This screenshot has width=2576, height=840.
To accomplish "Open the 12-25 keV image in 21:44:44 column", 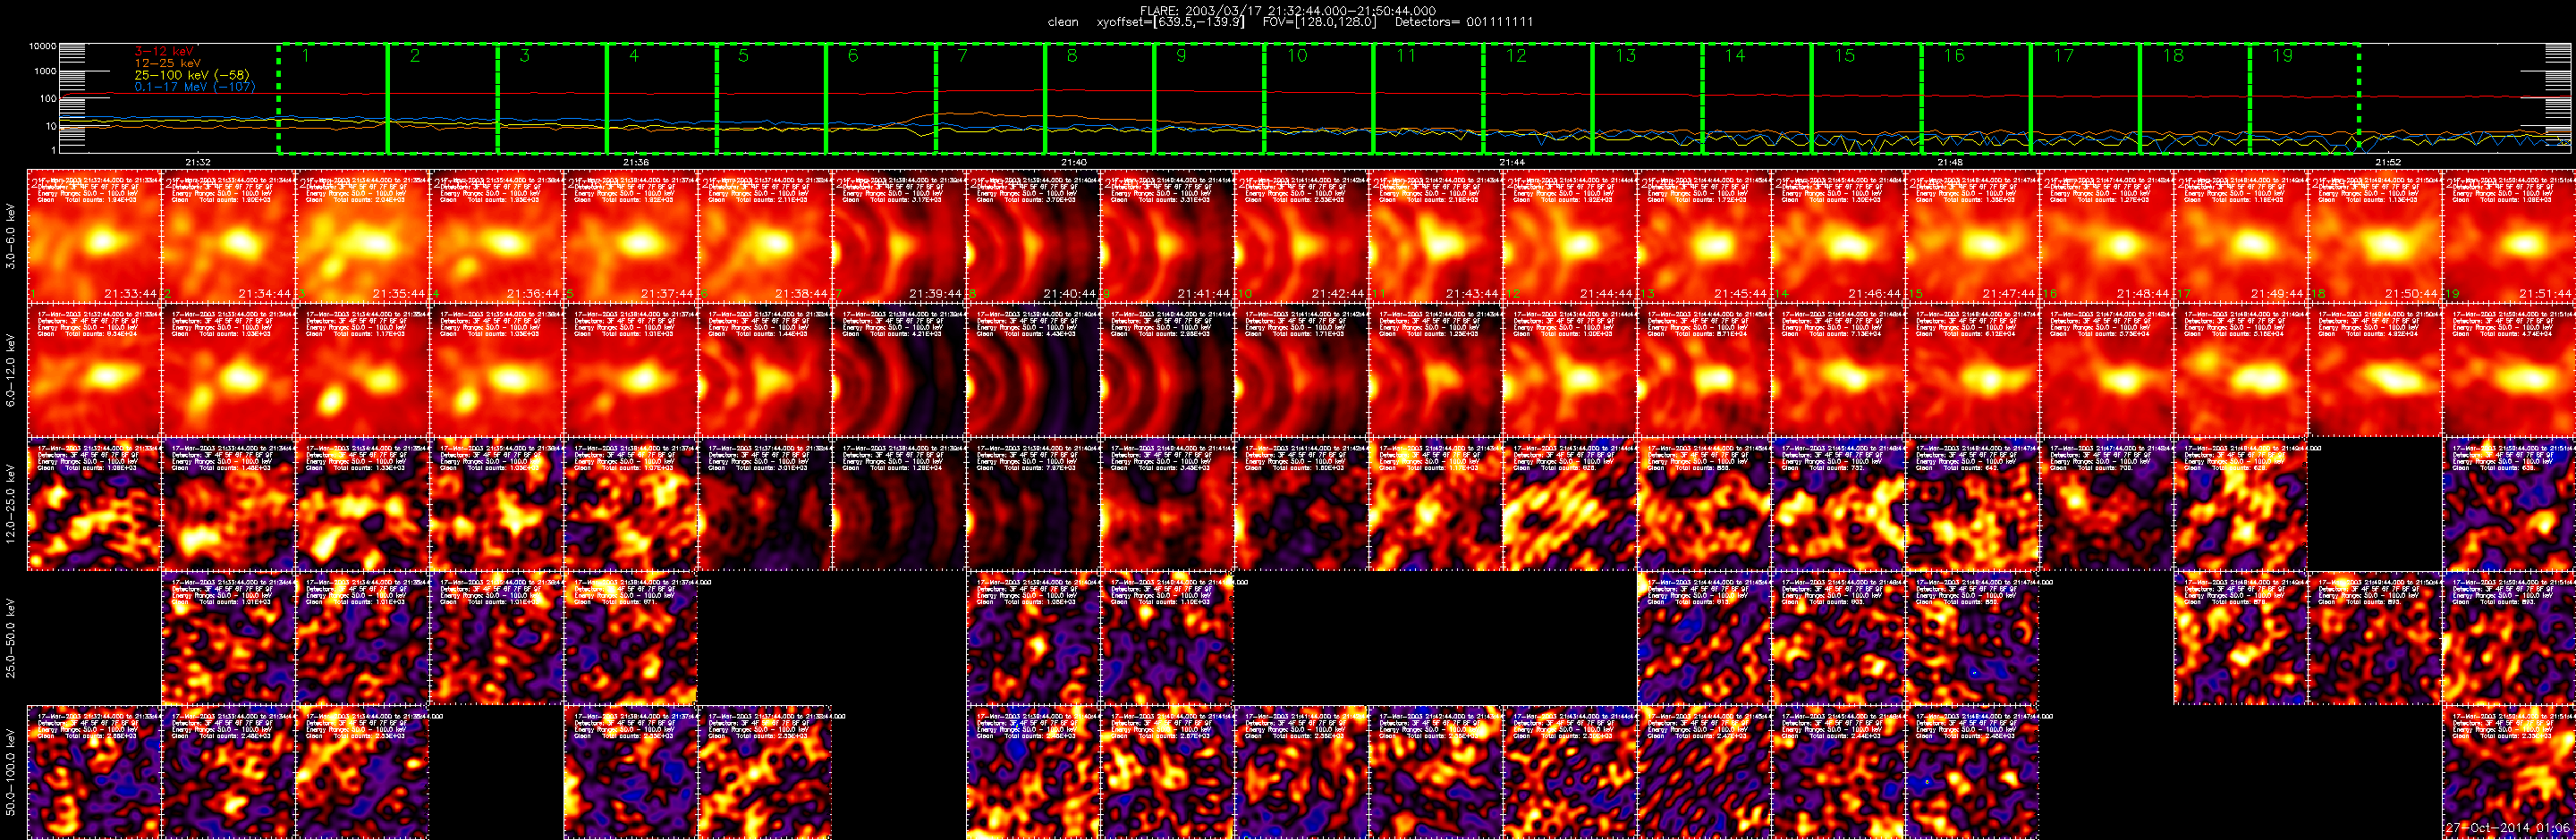I will [x=1570, y=503].
